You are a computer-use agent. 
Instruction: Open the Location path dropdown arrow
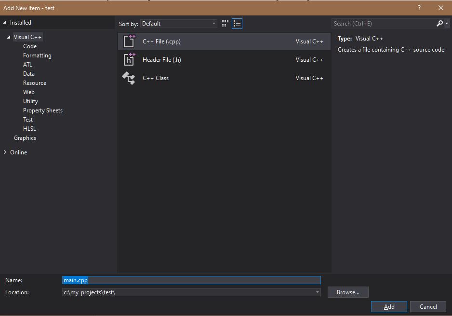click(x=317, y=292)
